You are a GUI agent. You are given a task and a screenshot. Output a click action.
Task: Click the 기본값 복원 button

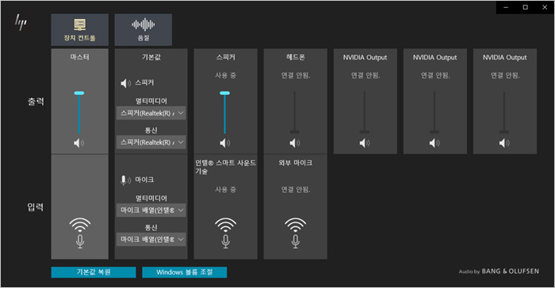click(94, 272)
